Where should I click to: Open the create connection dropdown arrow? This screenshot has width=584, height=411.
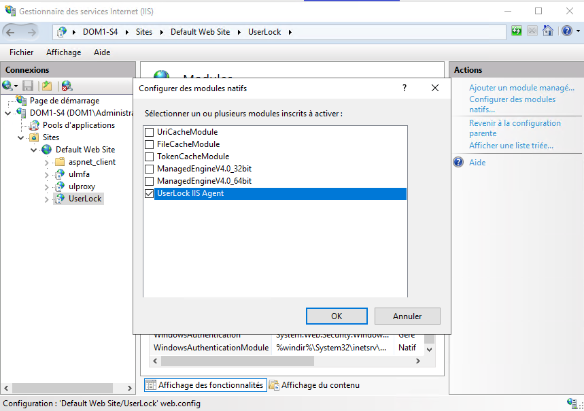point(16,86)
